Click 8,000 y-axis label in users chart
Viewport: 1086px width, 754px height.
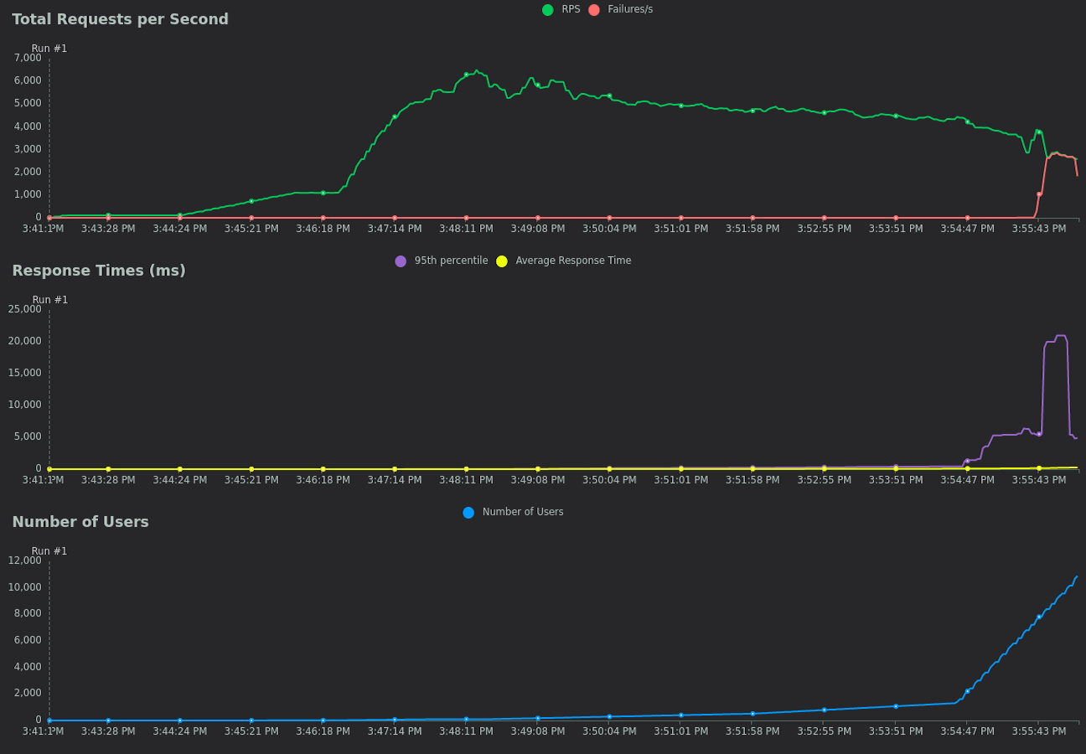28,613
